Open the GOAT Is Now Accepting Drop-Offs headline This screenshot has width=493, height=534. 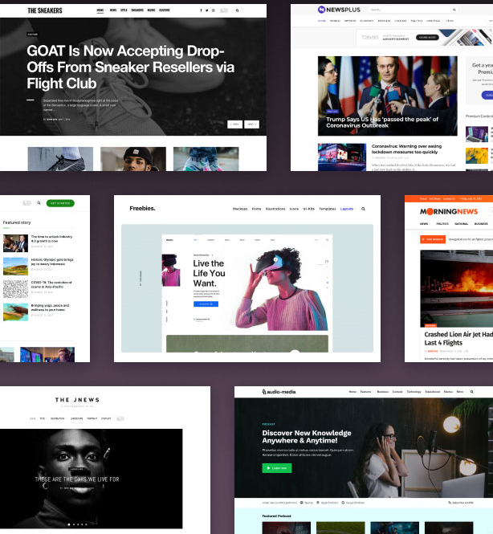tap(130, 67)
